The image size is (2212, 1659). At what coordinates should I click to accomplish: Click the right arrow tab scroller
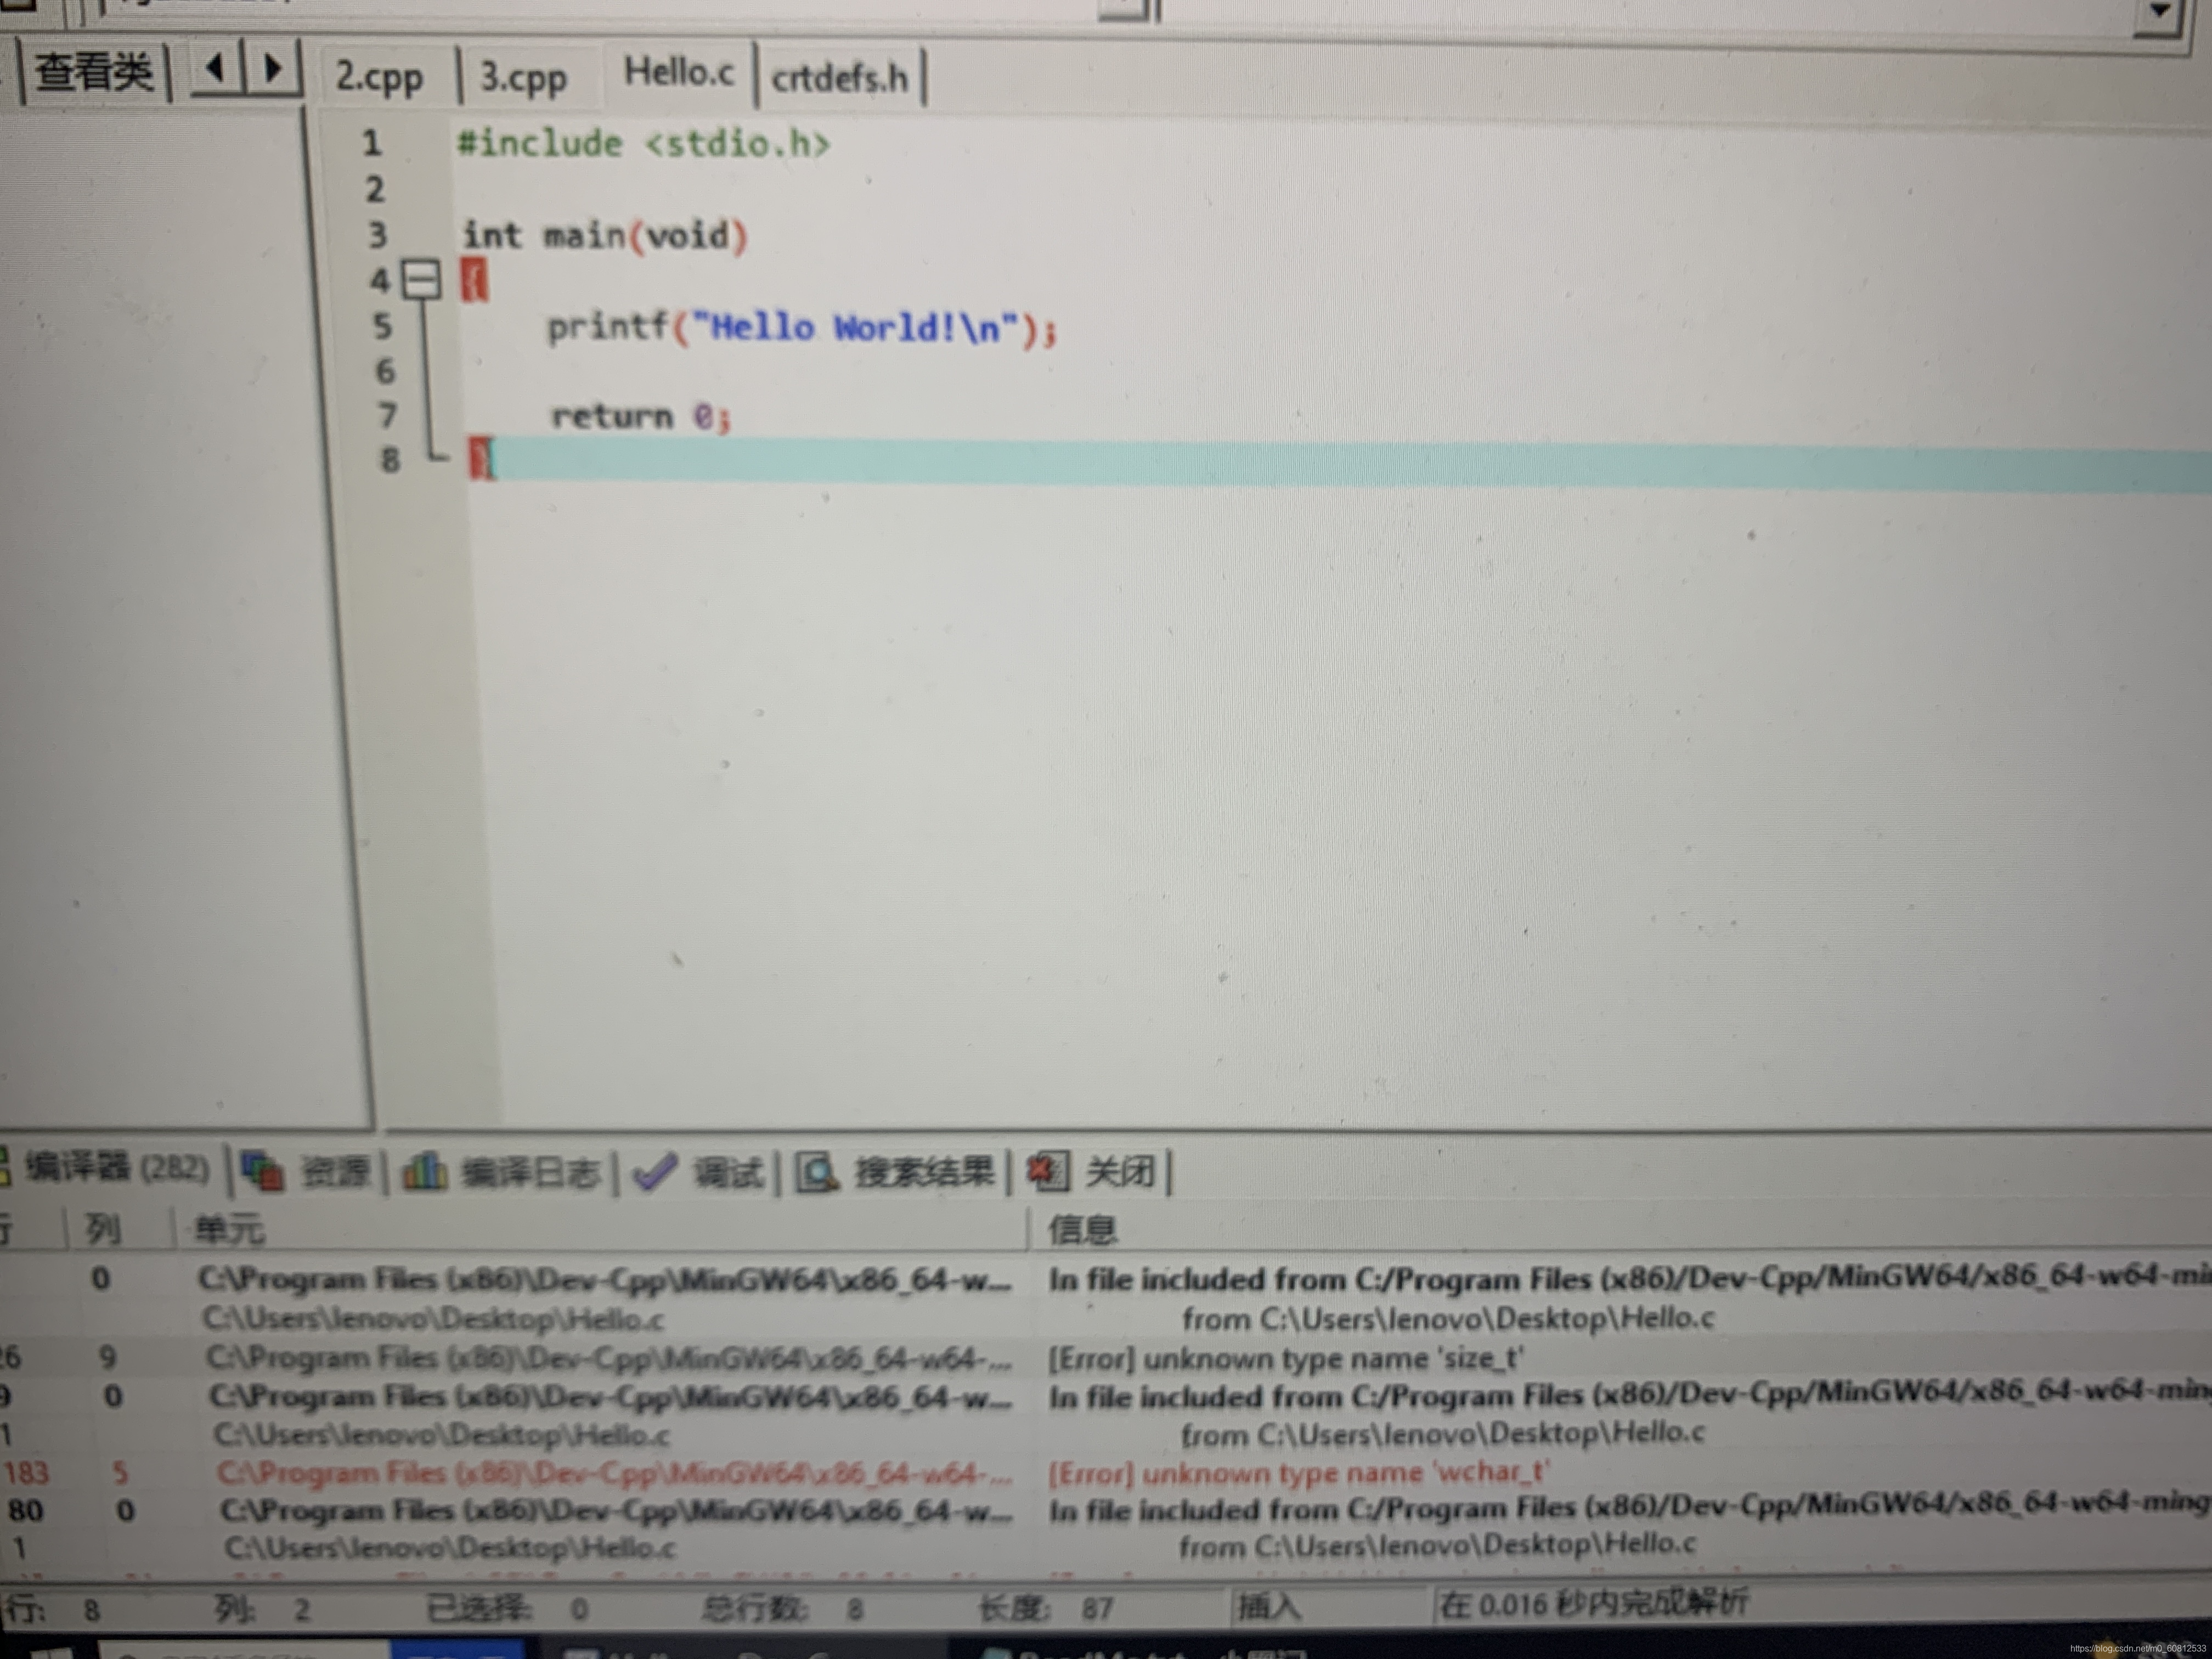click(x=271, y=69)
